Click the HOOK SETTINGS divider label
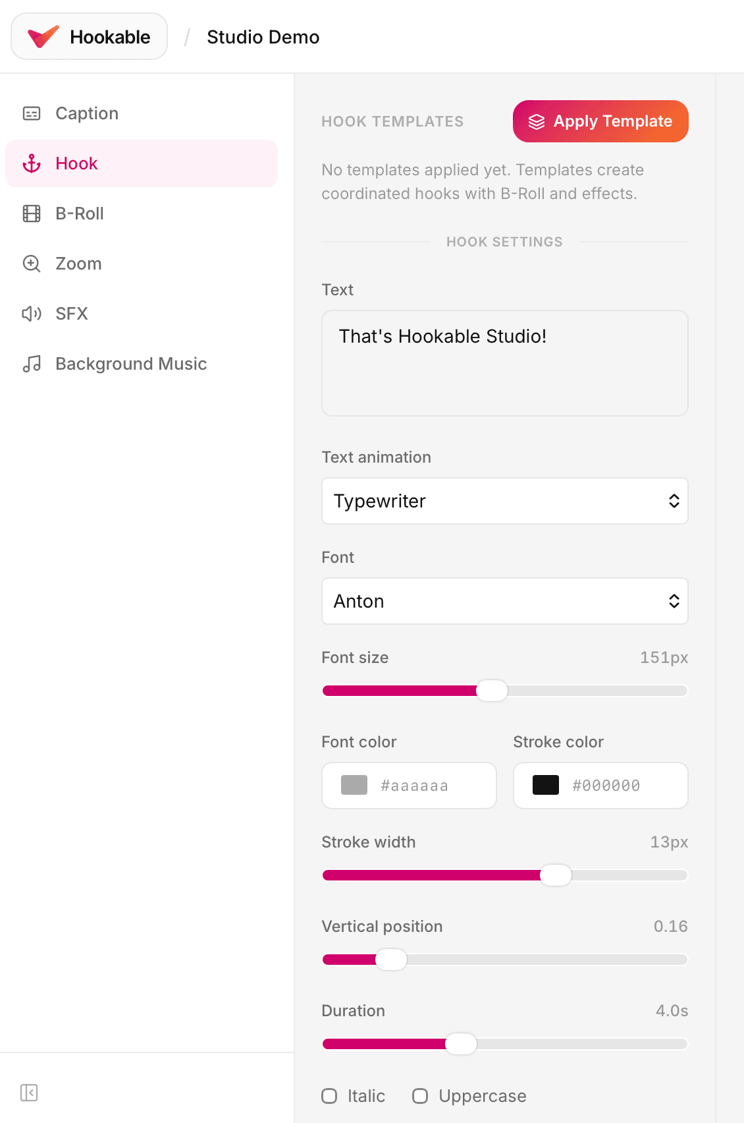This screenshot has height=1123, width=744. 504,242
